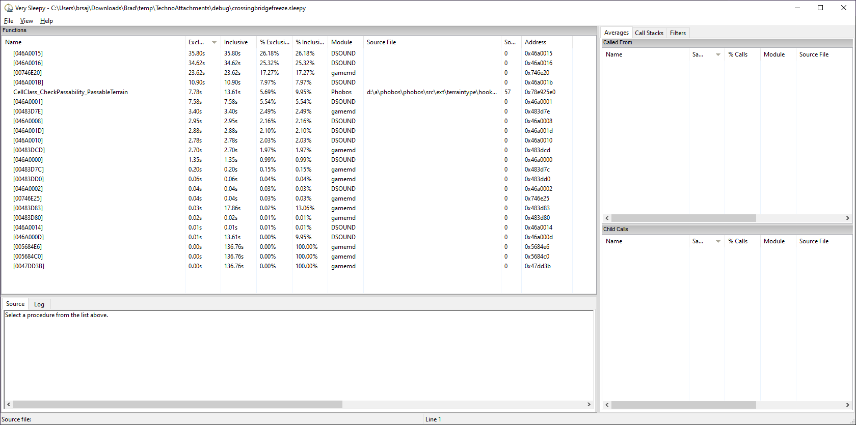The height and width of the screenshot is (425, 856).
Task: Click the source pane scroll right arrow
Action: (x=588, y=405)
